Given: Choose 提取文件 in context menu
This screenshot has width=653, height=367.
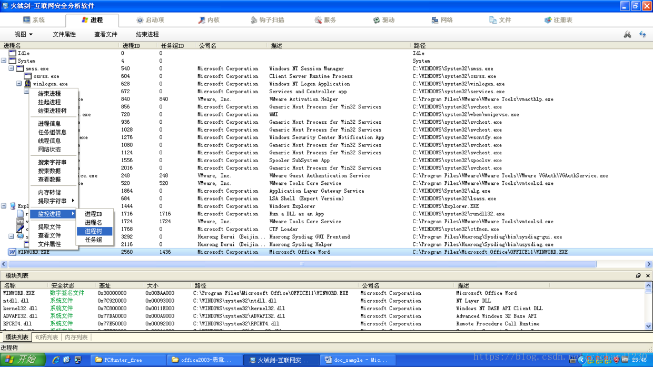Looking at the screenshot, I should [x=50, y=227].
